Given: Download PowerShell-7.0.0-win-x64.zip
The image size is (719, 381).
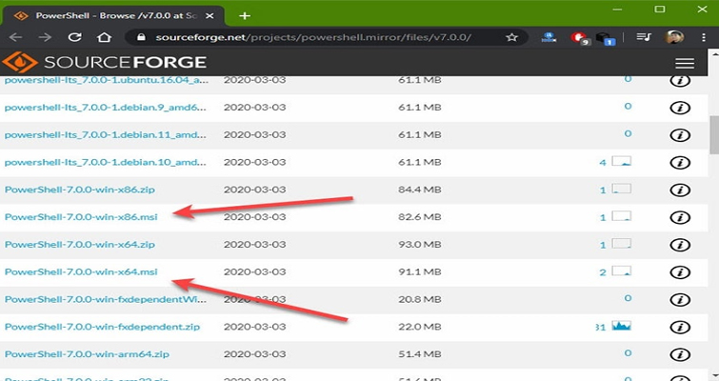Looking at the screenshot, I should 80,245.
